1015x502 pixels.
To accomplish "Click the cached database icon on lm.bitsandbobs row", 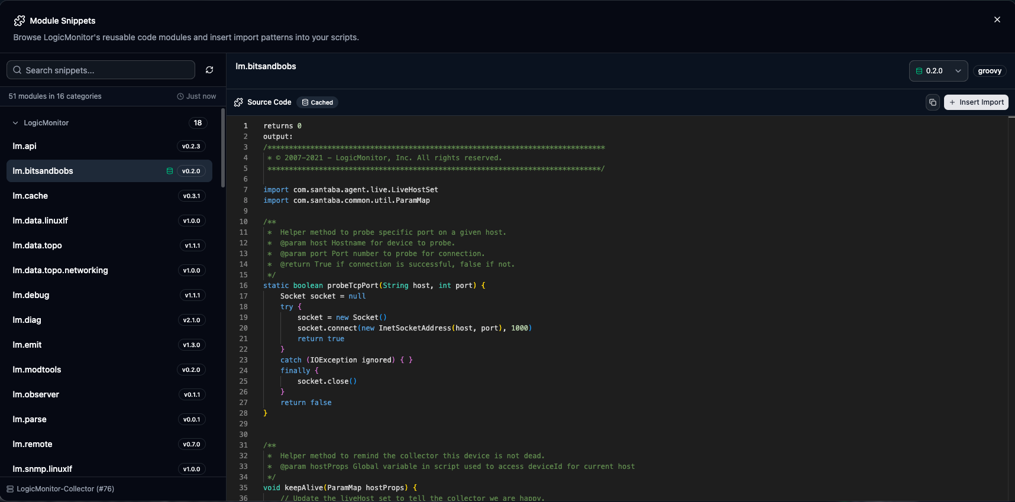I will pyautogui.click(x=170, y=171).
